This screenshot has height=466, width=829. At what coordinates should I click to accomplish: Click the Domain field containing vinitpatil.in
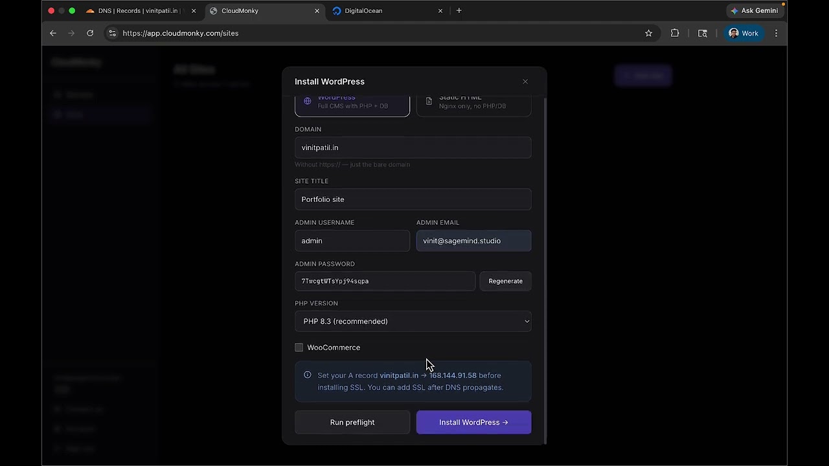pos(413,148)
